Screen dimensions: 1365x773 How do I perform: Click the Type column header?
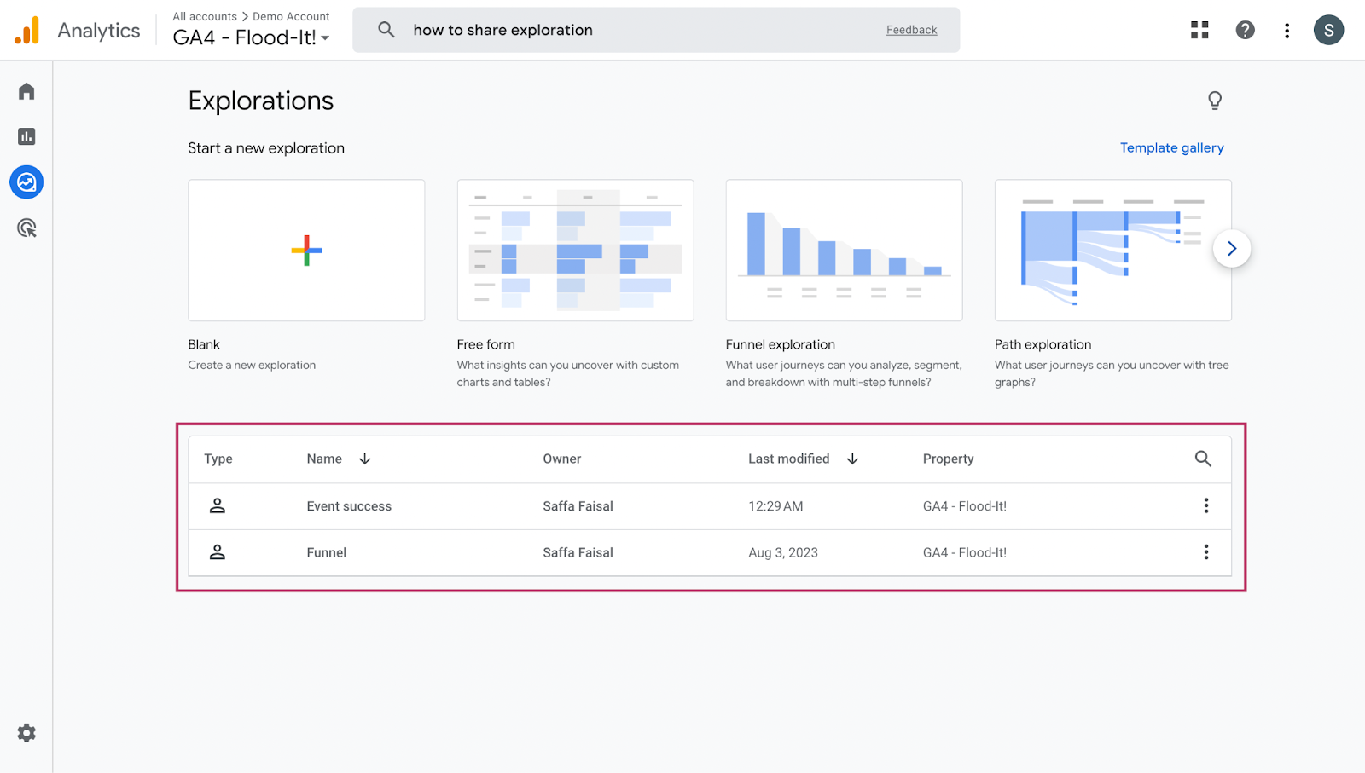218,459
